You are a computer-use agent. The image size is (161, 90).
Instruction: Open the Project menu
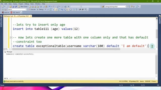(21, 4)
